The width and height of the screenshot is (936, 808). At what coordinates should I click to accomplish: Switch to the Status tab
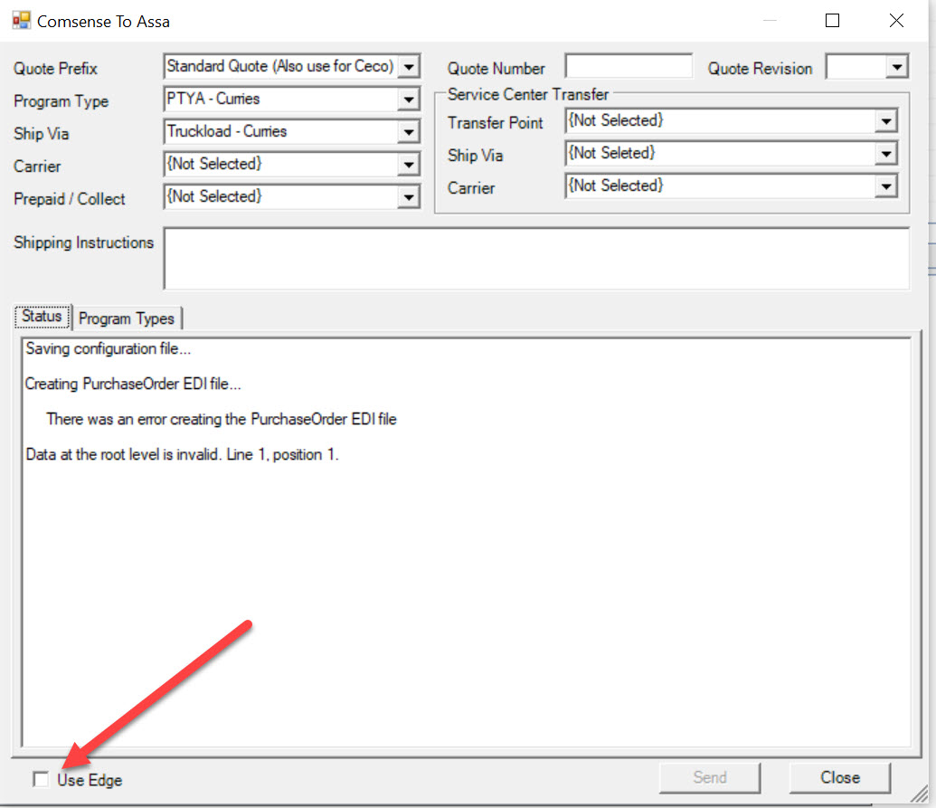click(43, 316)
